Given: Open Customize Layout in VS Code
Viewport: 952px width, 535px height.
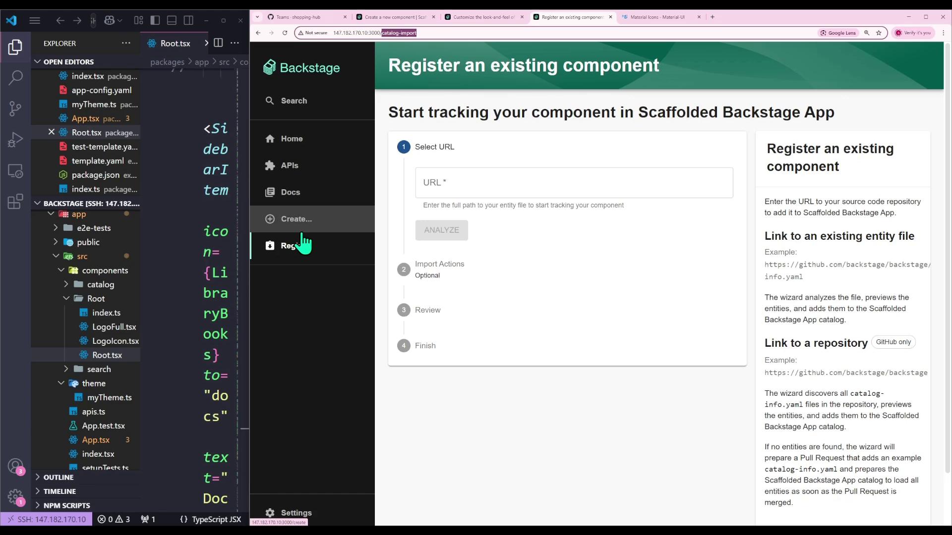Looking at the screenshot, I should [138, 20].
